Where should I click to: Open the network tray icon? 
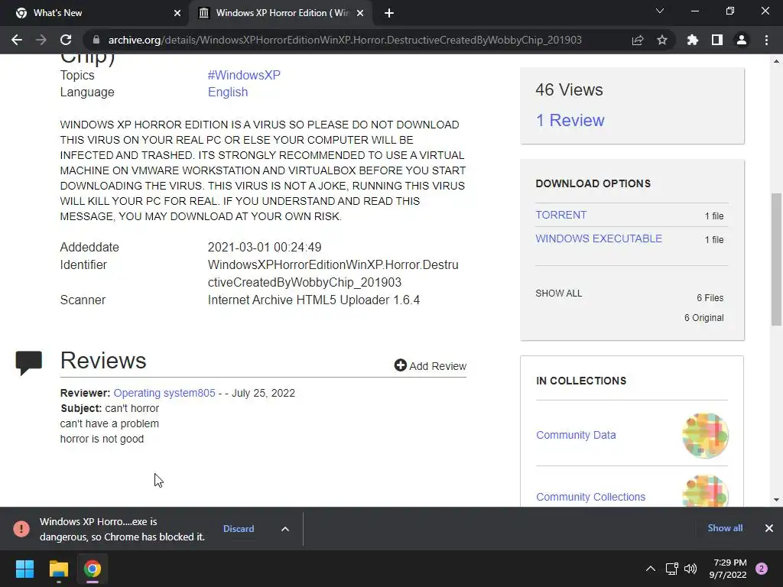671,569
